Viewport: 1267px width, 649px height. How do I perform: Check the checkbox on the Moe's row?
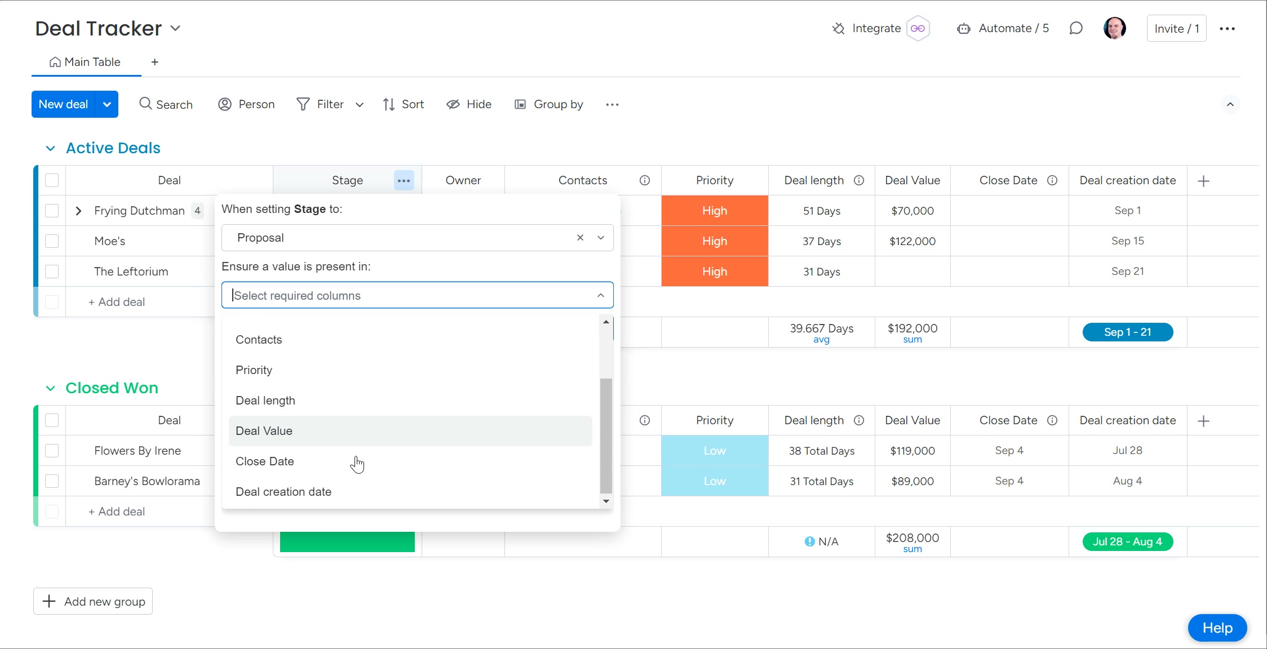click(52, 241)
